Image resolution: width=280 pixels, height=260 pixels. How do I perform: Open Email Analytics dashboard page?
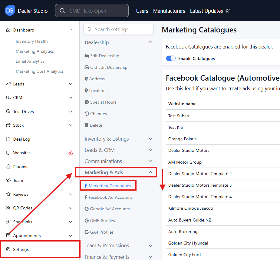pos(30,61)
